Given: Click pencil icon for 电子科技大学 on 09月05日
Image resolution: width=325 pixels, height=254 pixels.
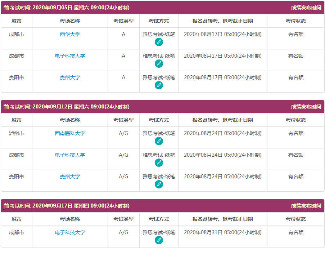Looking at the screenshot, I should pyautogui.click(x=159, y=64).
